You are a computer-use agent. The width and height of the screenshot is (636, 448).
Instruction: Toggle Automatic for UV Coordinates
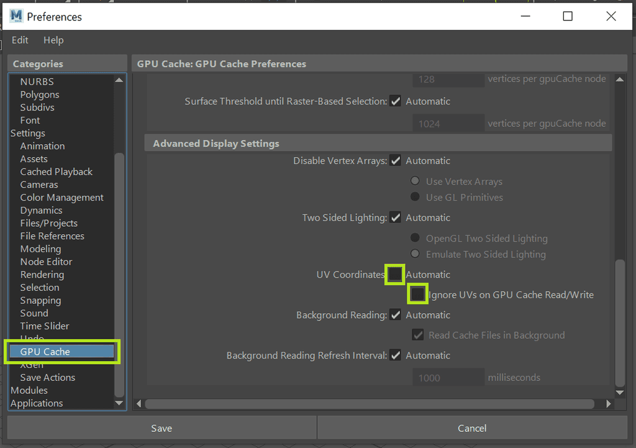tap(395, 274)
